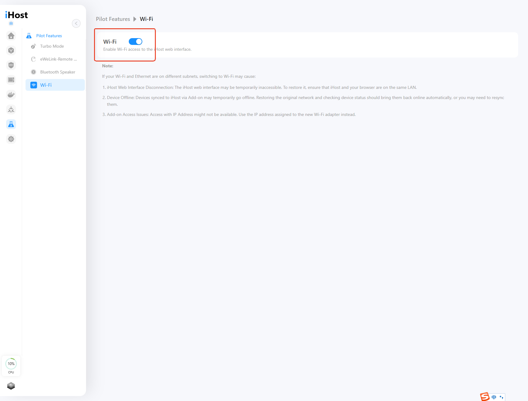Select the Pilot Features flask icon in the sidebar
The width and height of the screenshot is (528, 401).
11,124
